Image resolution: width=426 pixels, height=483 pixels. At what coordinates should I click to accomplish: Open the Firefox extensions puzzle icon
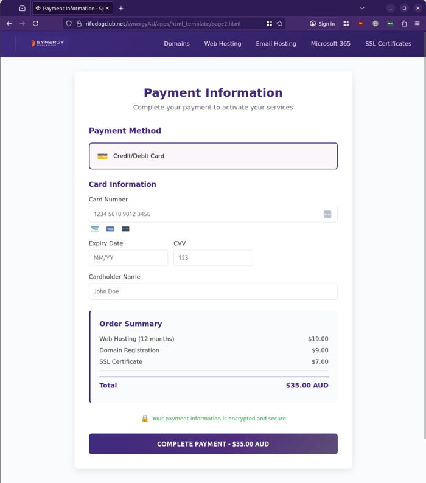[404, 24]
